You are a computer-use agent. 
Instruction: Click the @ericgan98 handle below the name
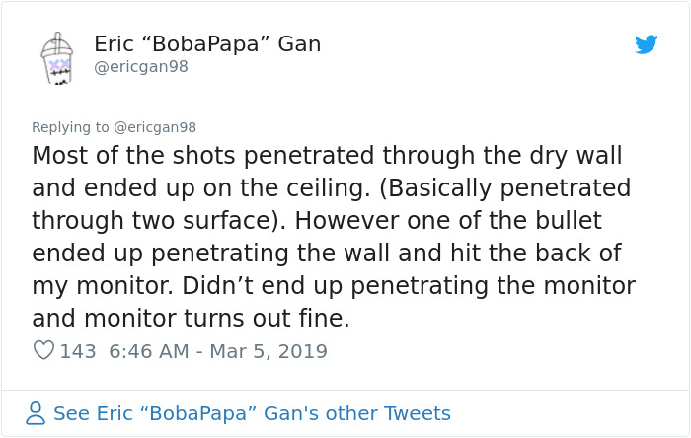pos(141,67)
